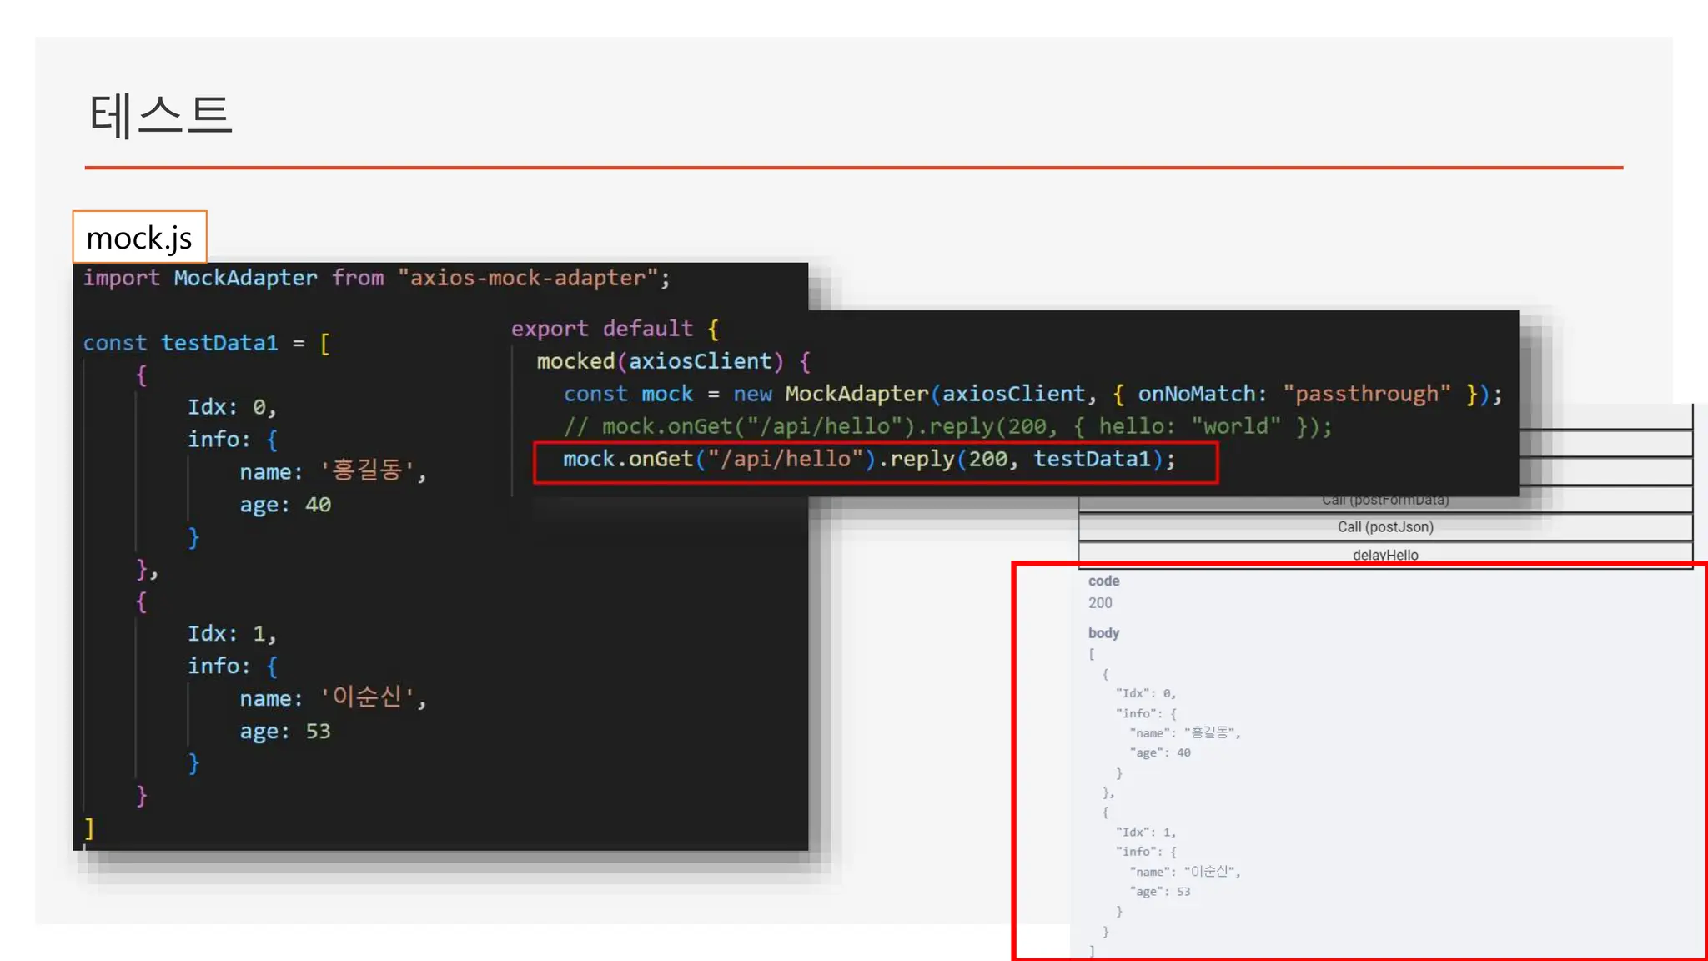Screen dimensions: 1708x961
Task: Click the mocked(axiosClient) method name
Action: pos(575,361)
